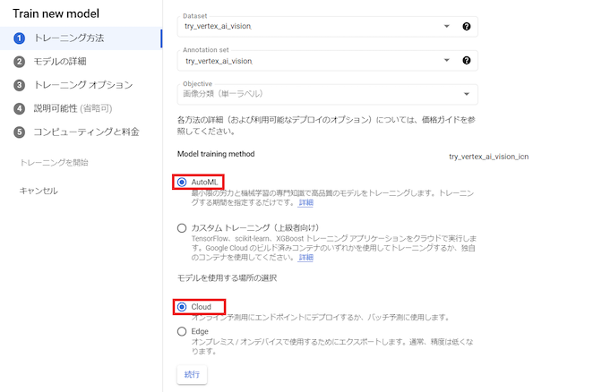
Task: Open the Objective dropdown
Action: [327, 94]
